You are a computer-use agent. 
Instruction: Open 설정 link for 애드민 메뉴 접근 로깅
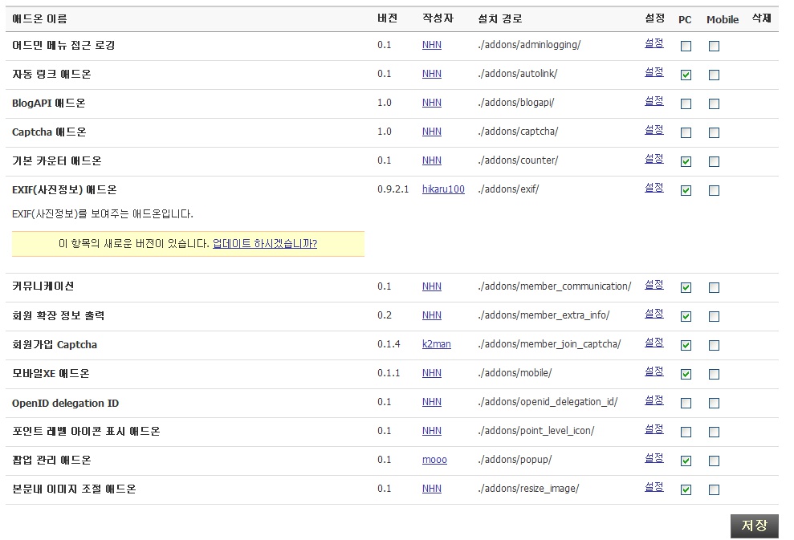point(654,43)
